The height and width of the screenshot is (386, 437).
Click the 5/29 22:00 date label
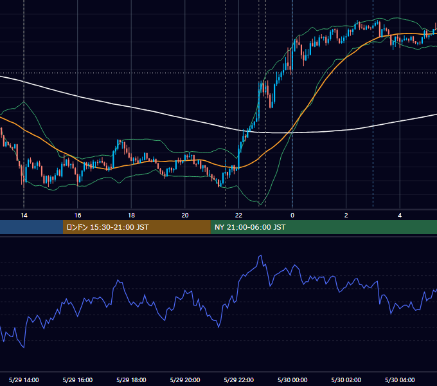click(x=239, y=380)
